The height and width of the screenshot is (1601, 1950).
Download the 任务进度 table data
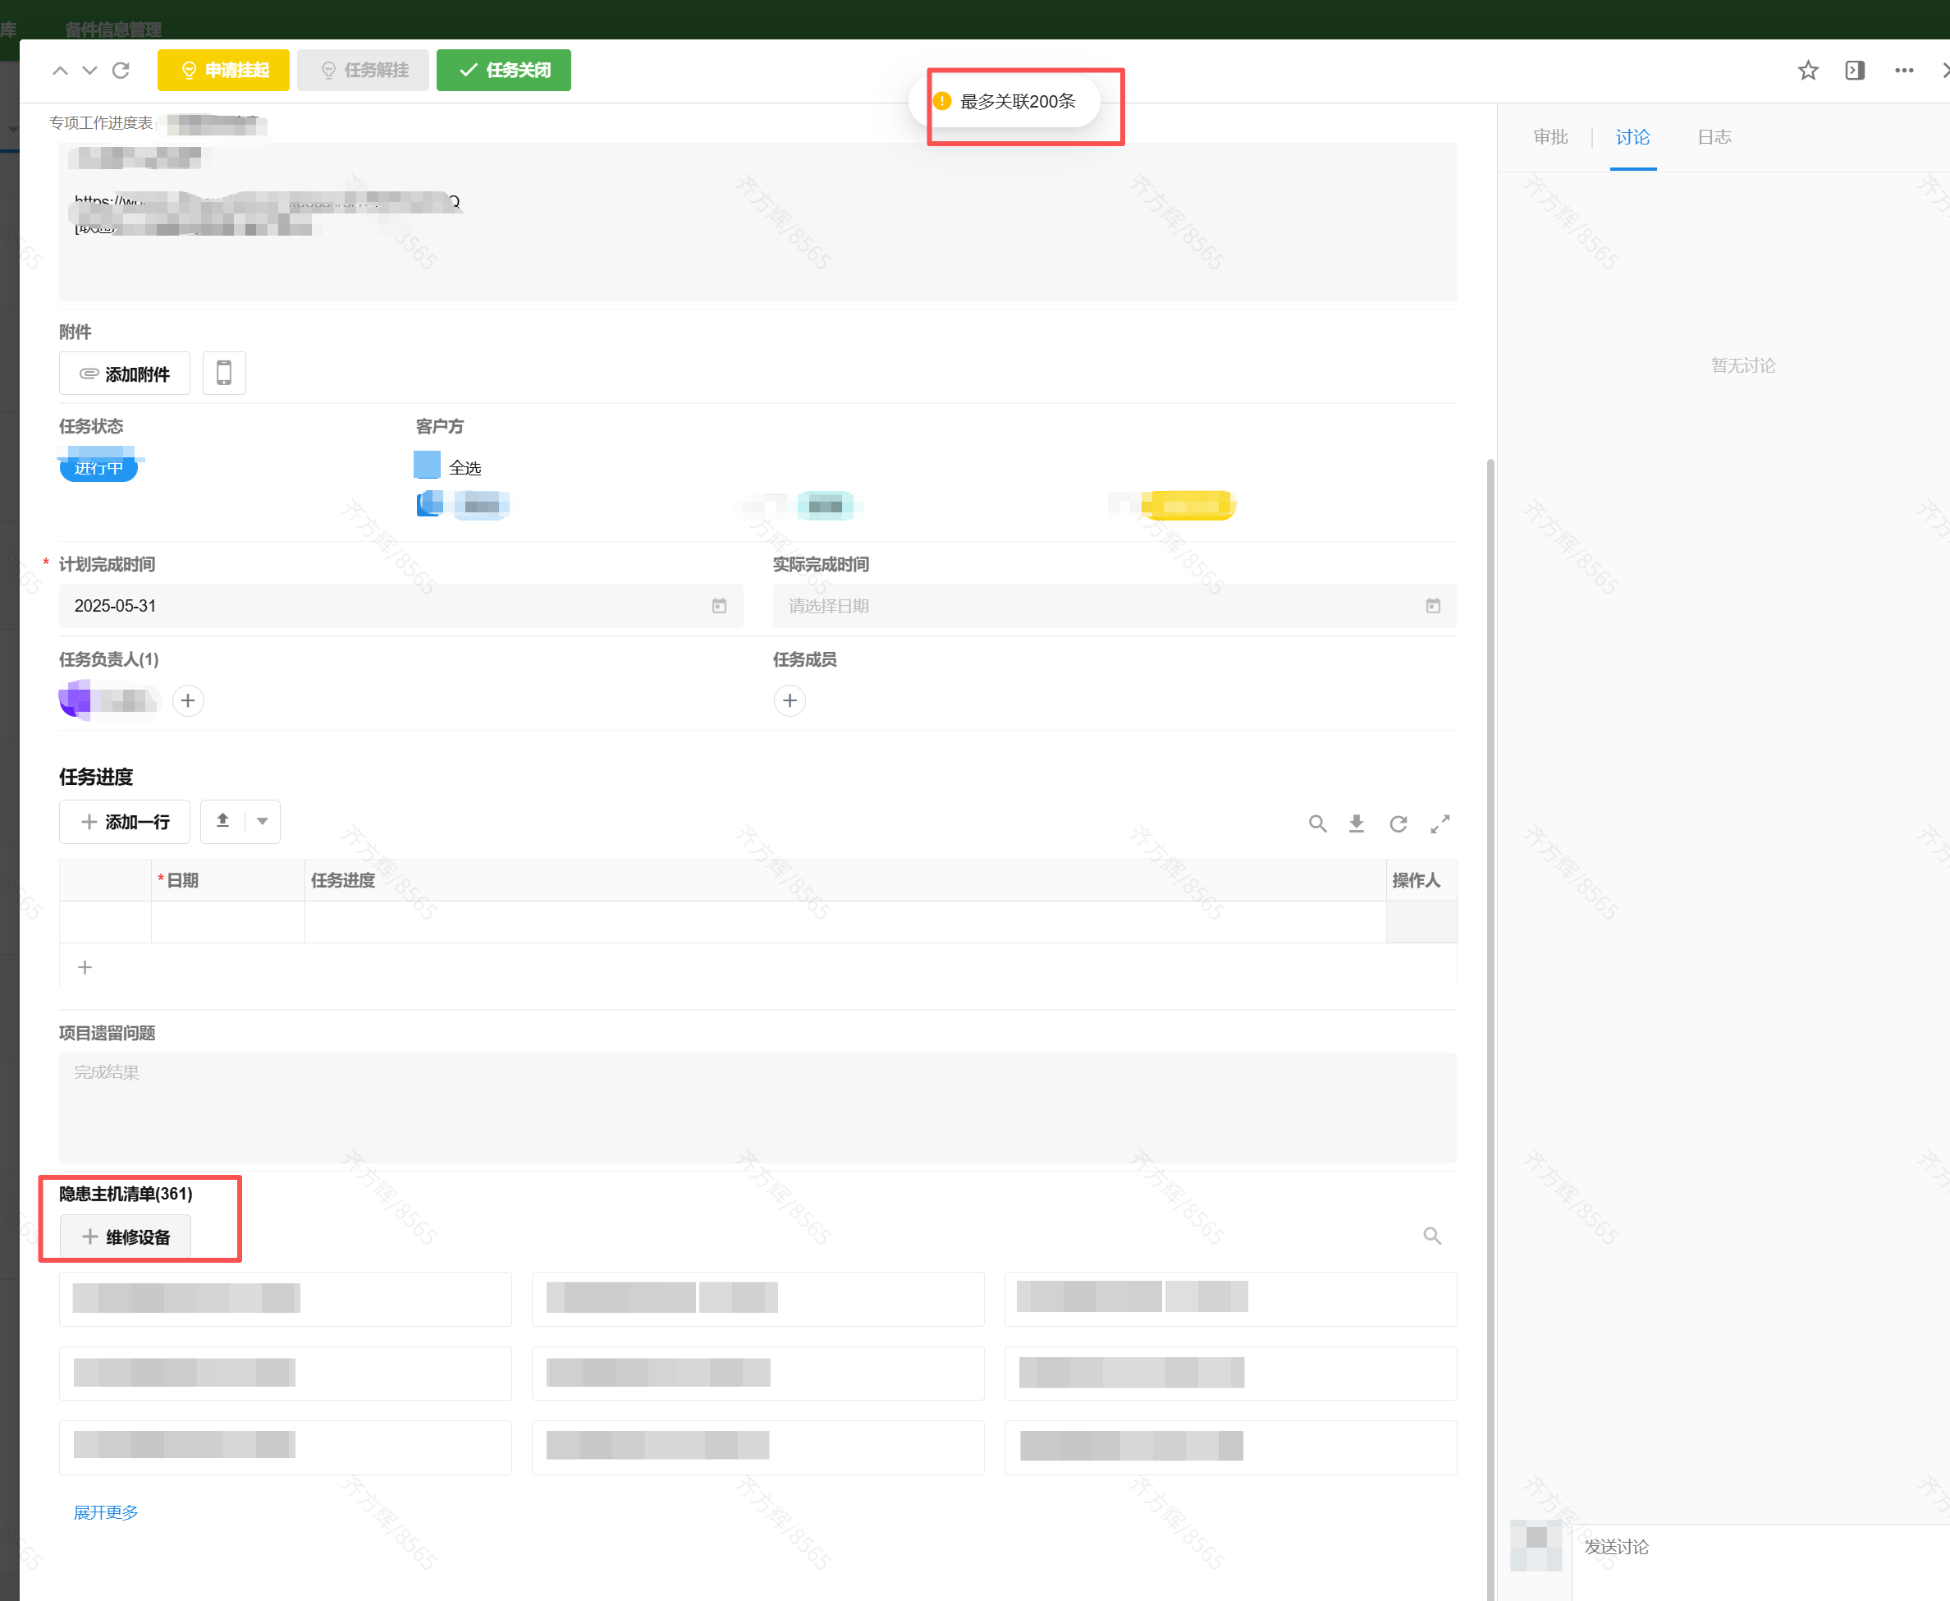click(x=1357, y=823)
